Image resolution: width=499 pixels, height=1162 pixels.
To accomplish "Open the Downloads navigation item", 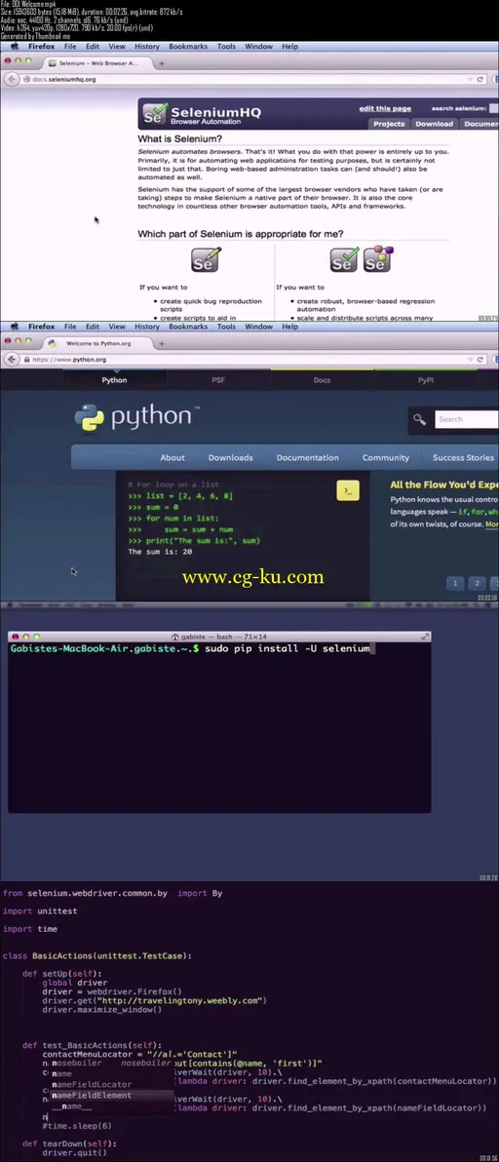I will (230, 457).
